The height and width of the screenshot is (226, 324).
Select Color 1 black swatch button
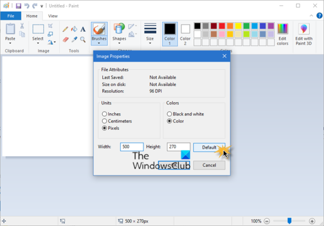(170, 34)
